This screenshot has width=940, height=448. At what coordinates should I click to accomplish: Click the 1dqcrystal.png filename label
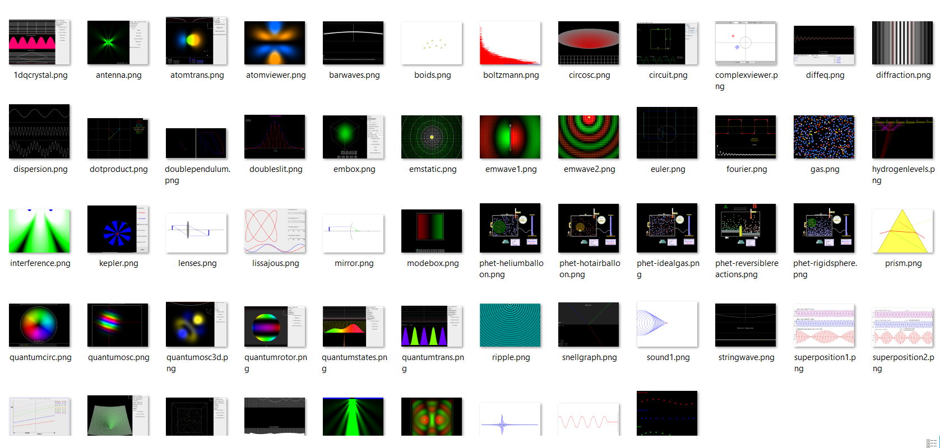(x=40, y=75)
